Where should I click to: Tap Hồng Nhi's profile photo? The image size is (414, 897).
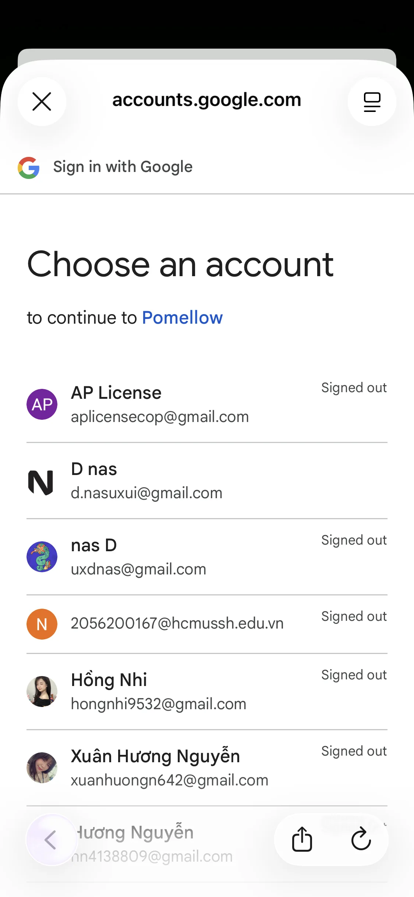[x=42, y=692]
